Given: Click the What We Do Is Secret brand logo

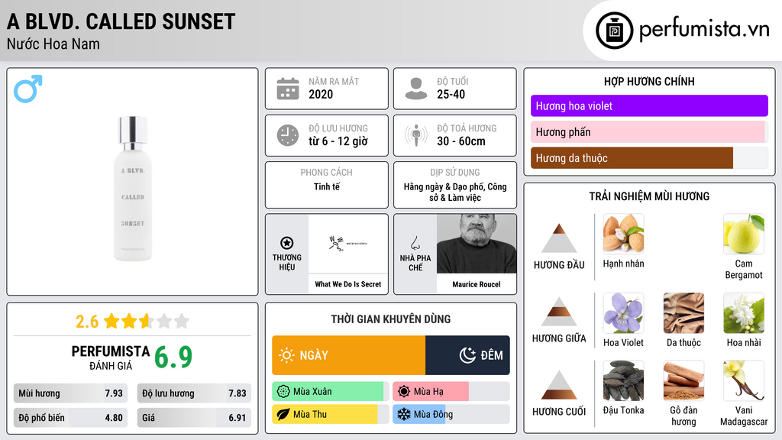Looking at the screenshot, I should [348, 244].
